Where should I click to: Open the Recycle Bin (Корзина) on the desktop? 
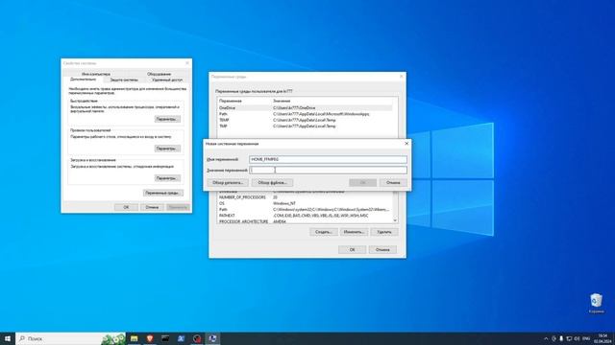(596, 304)
